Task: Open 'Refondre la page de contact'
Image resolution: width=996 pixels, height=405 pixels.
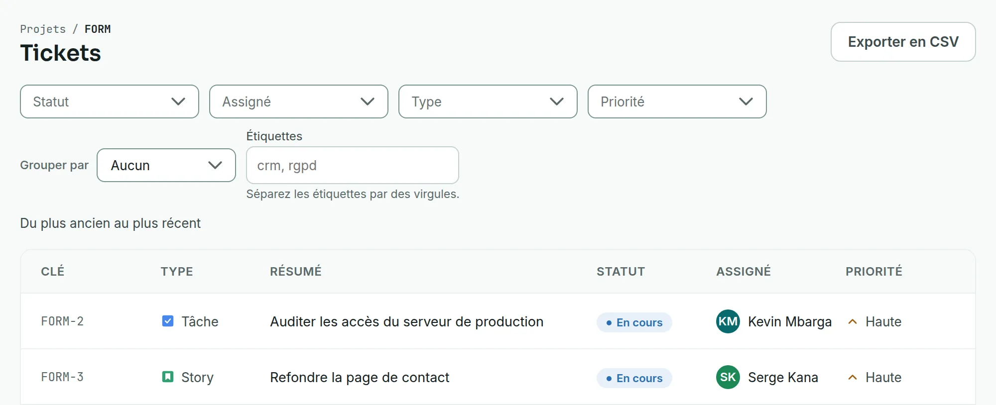Action: (360, 378)
